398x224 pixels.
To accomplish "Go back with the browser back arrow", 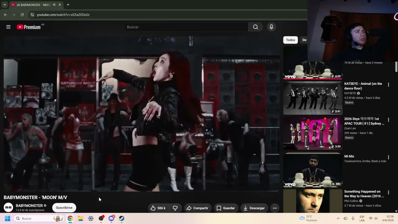I will click(x=5, y=15).
